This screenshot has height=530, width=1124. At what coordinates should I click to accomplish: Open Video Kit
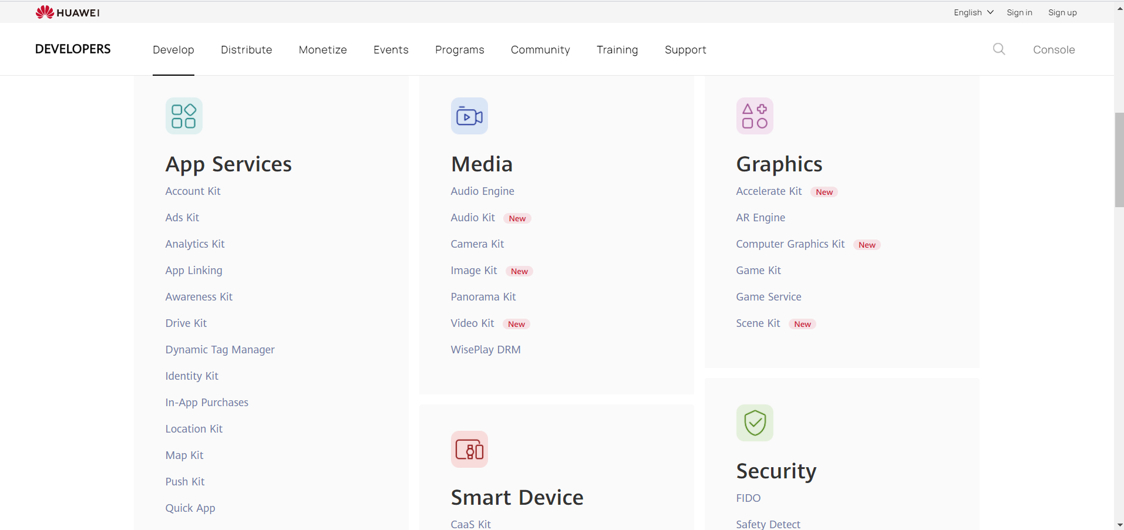click(473, 323)
